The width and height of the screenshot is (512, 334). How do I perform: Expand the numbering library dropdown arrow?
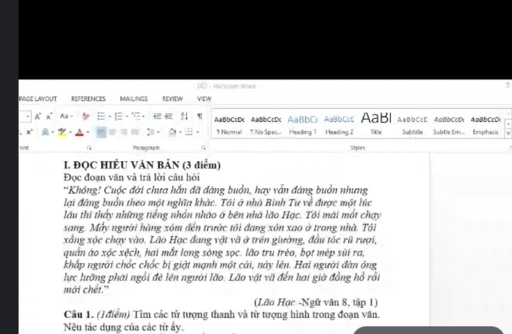(x=127, y=116)
